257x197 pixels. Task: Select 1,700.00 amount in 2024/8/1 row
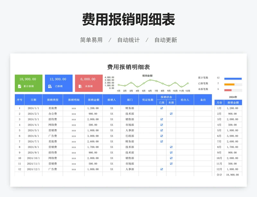[x=93, y=147]
